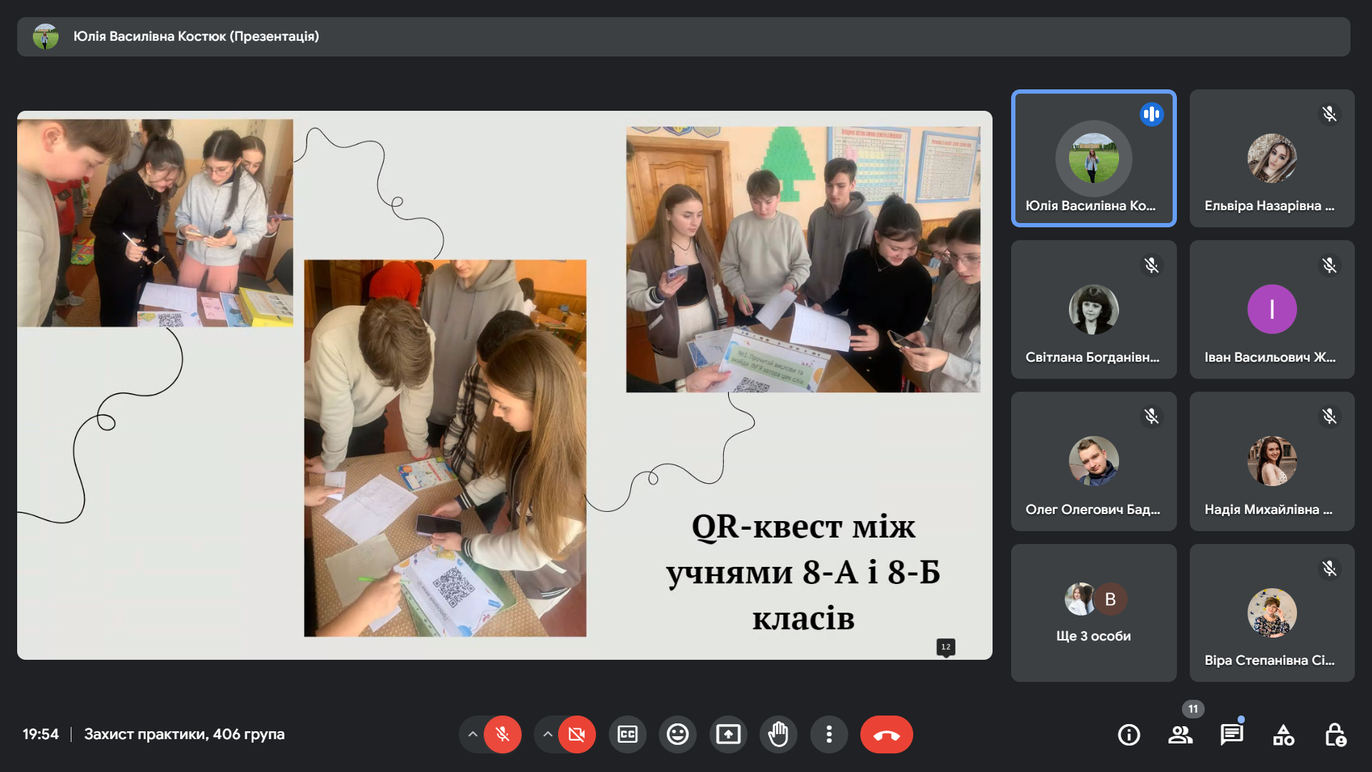Click muted mic icon on Олег Олегович tile

1151,416
